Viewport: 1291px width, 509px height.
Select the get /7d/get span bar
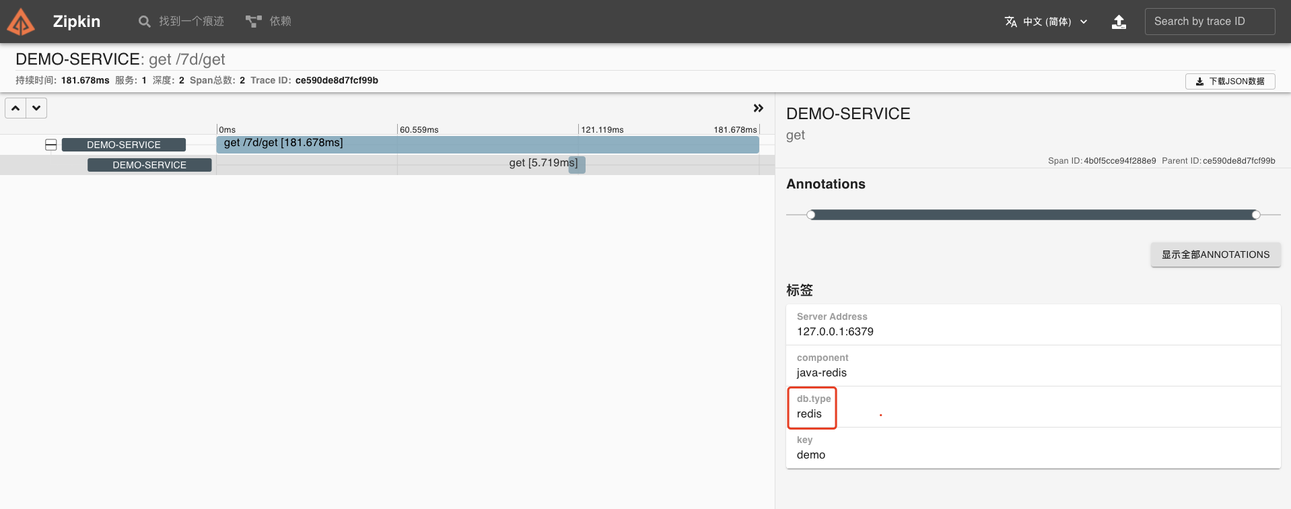(x=487, y=144)
